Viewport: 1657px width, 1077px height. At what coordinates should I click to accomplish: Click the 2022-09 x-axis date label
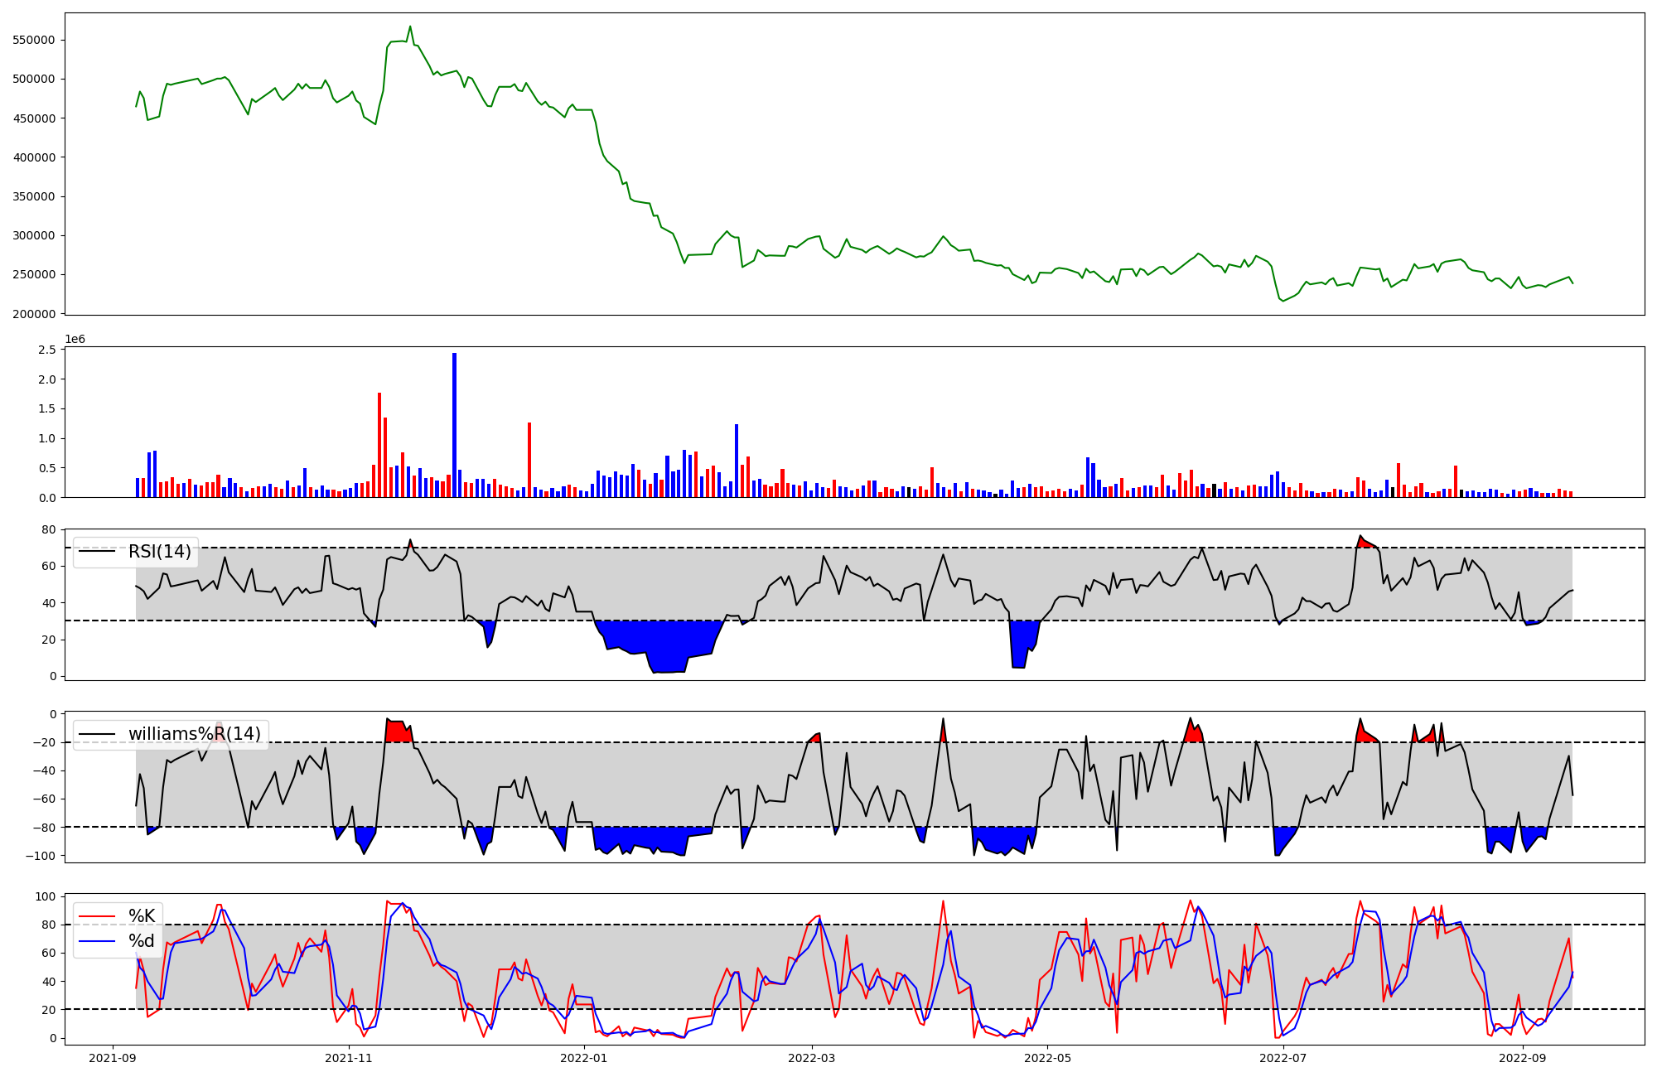pos(1523,1058)
